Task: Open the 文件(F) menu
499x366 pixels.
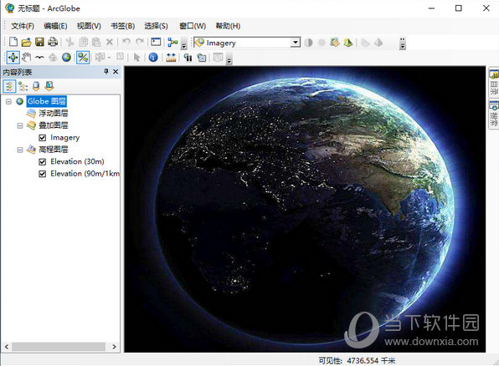Action: pos(23,26)
